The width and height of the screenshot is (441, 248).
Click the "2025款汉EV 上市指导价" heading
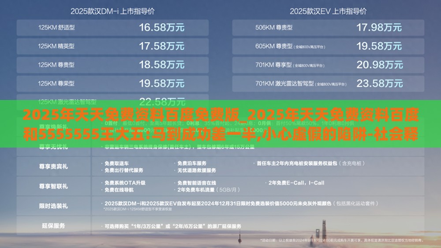pyautogui.click(x=328, y=11)
